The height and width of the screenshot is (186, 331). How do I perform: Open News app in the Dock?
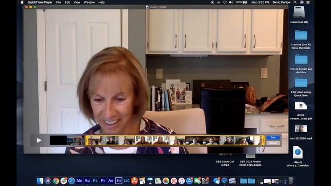[x=174, y=181]
